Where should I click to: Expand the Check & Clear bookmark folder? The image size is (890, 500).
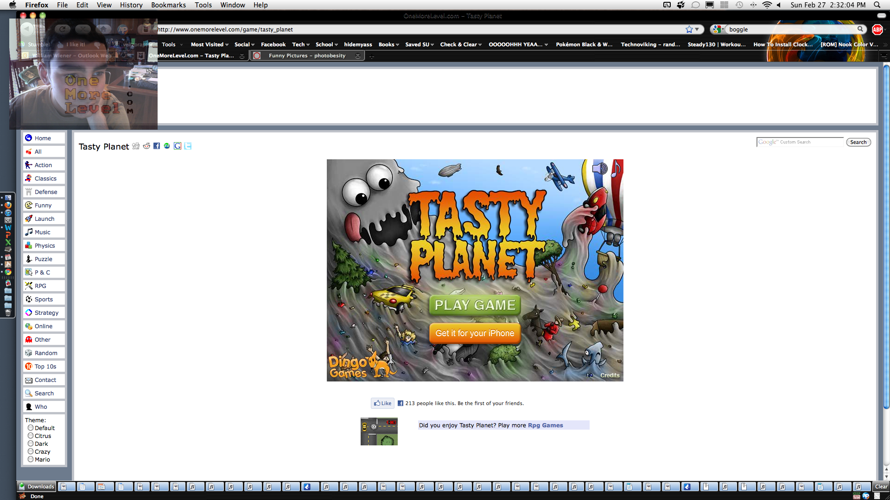(x=461, y=44)
